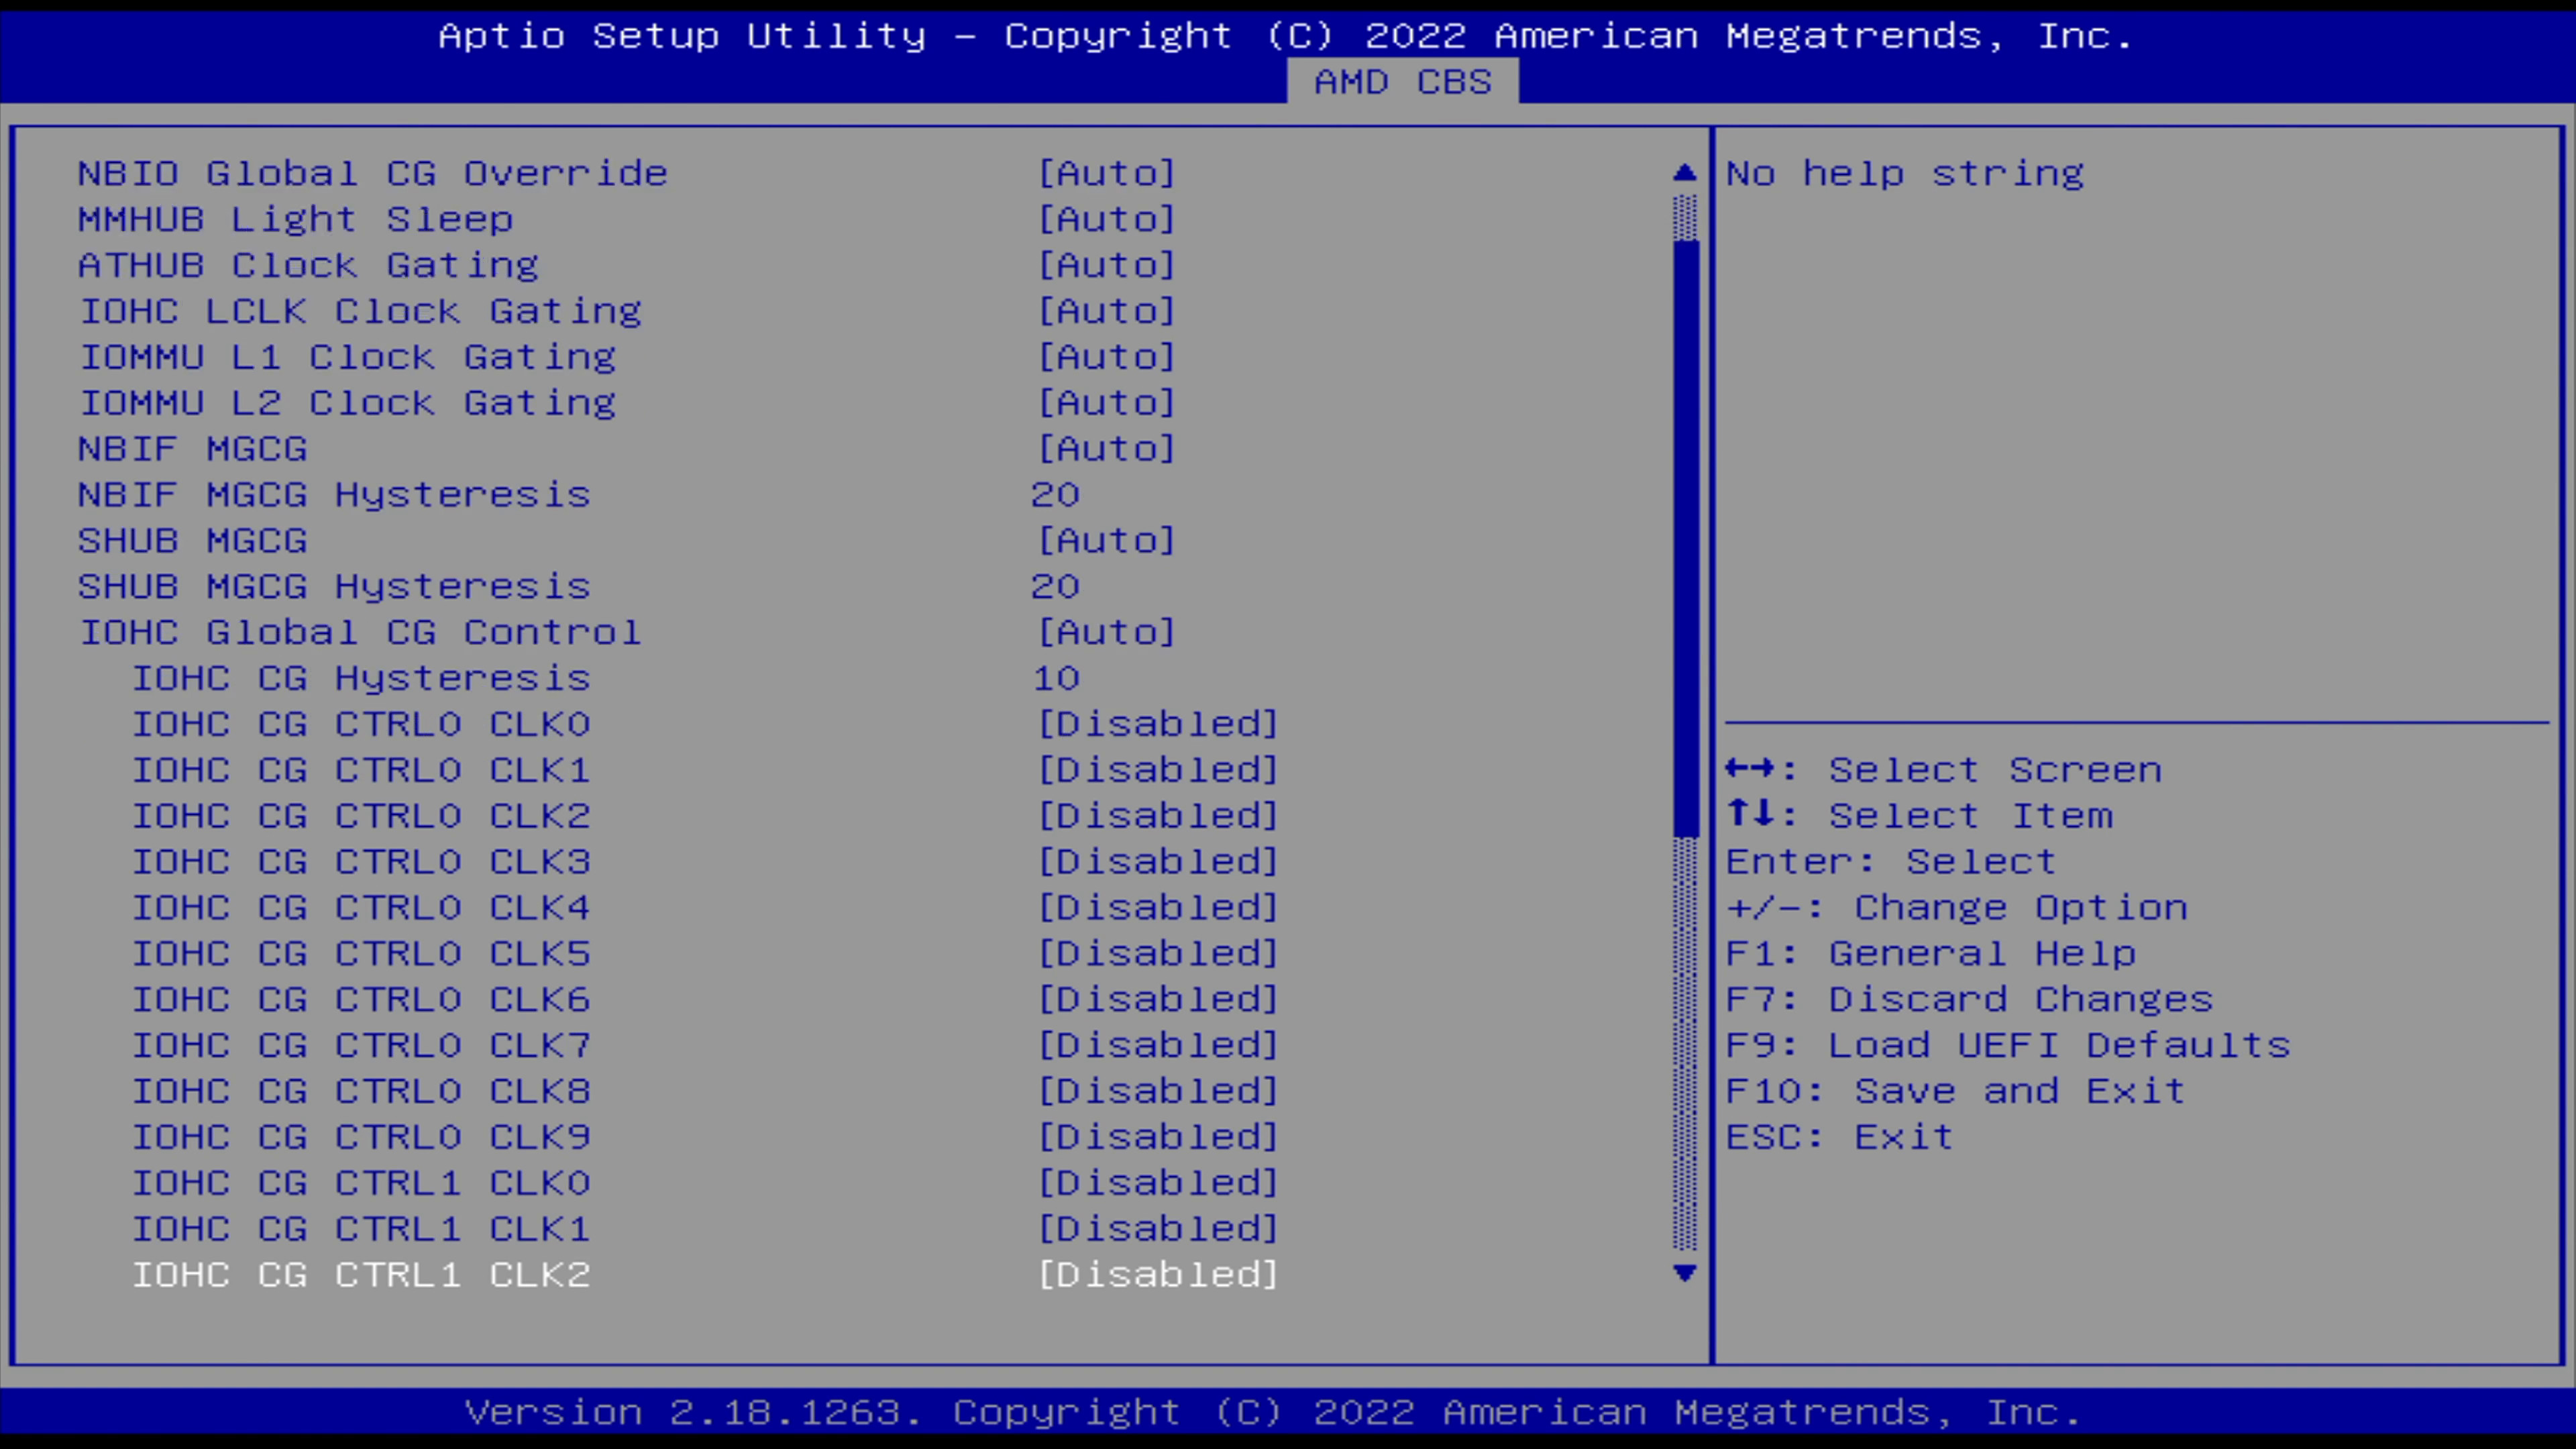2576x1449 pixels.
Task: Open the ATHUB Clock Gating [Auto] value
Action: 1107,265
